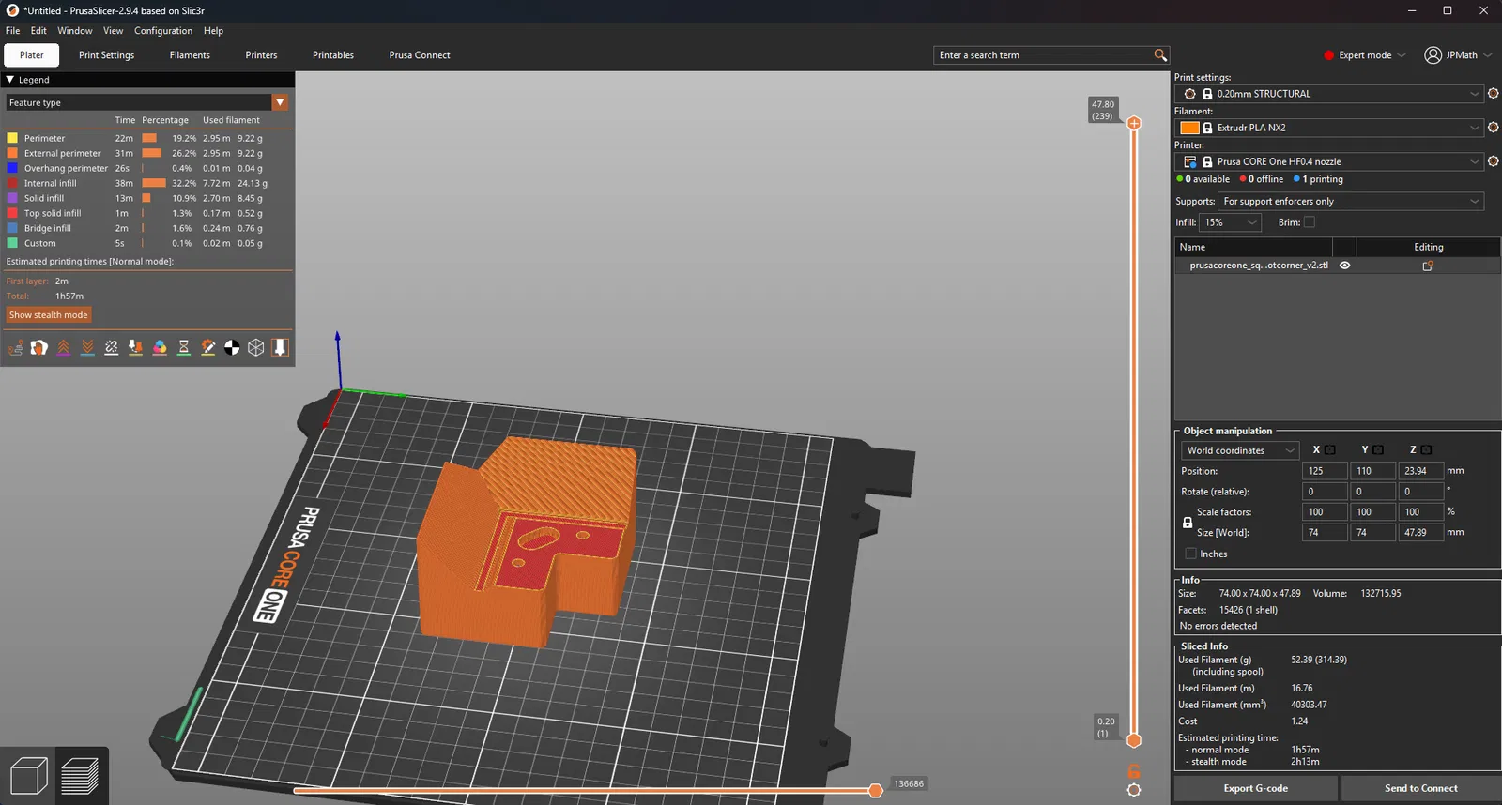This screenshot has width=1502, height=805.
Task: Click the Export G-code button
Action: point(1255,788)
